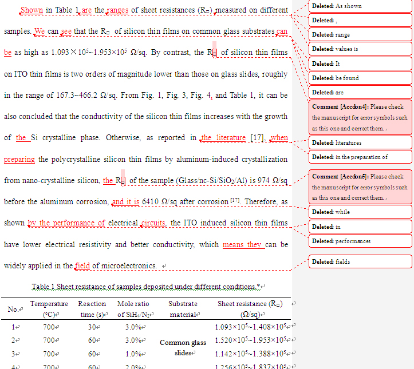This screenshot has height=369, width=414.
Task: Select the "Deleted: be found" revision balloon
Action: click(x=360, y=78)
